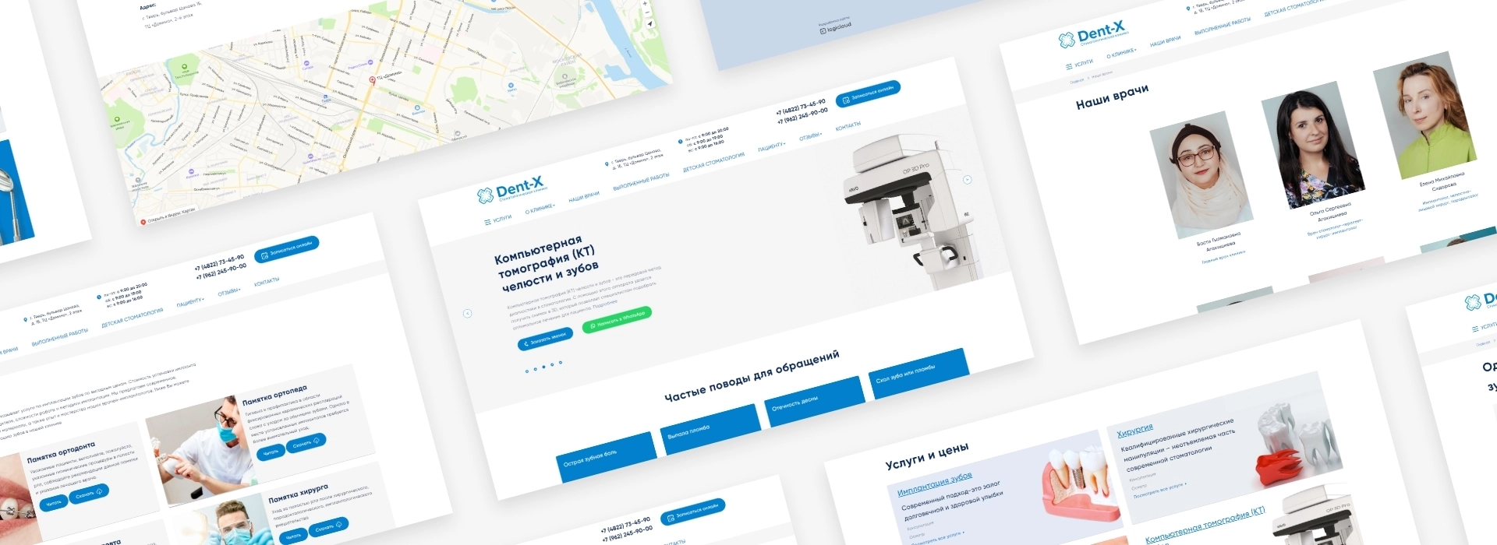This screenshot has width=1497, height=545.
Task: Click the map zoom-in plus button
Action: click(645, 5)
